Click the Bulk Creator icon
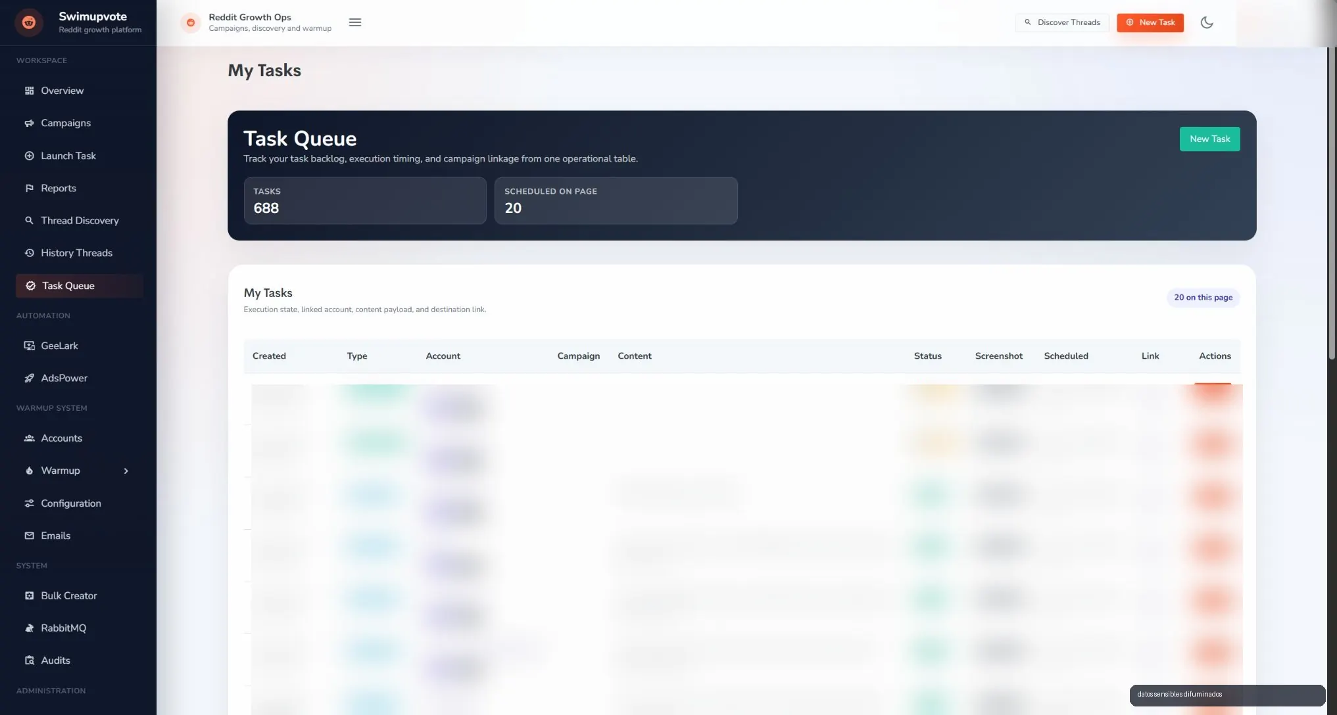 (x=29, y=595)
